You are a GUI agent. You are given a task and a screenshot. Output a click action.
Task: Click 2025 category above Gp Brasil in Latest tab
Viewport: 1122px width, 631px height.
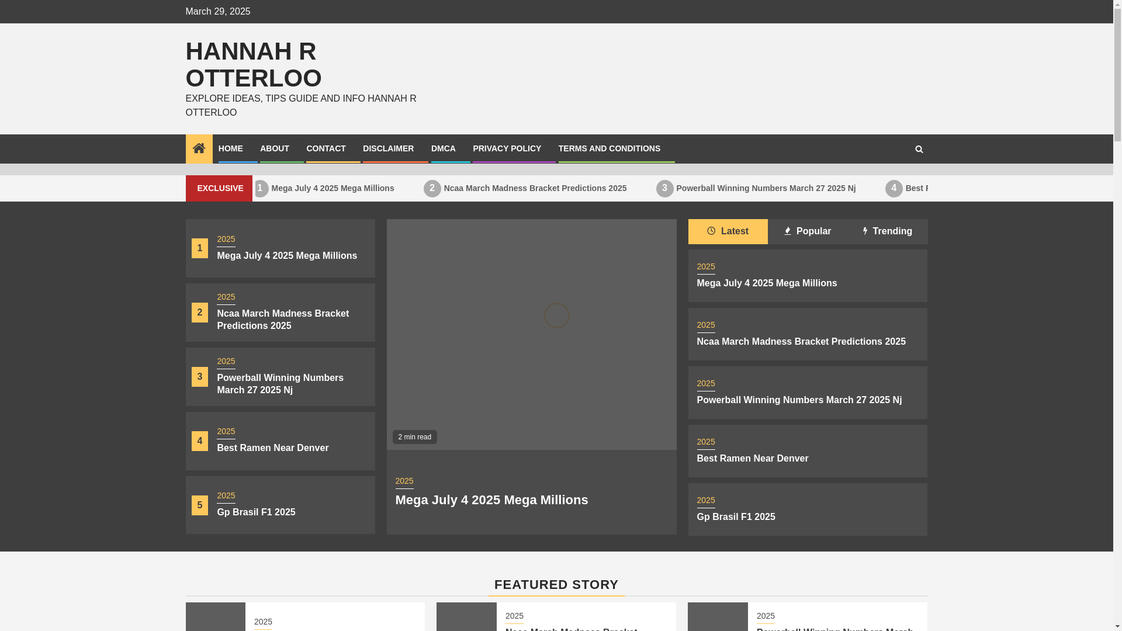tap(706, 501)
